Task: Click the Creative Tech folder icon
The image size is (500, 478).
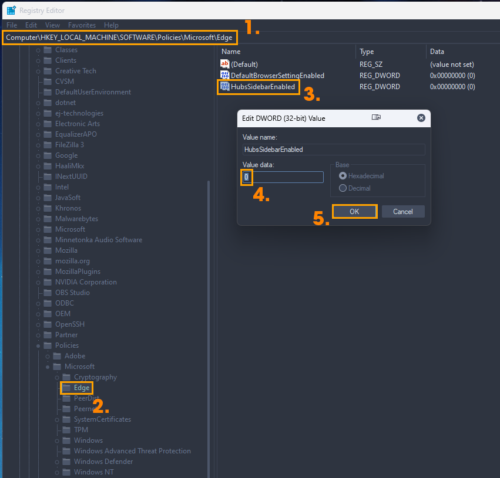Action: [48, 70]
